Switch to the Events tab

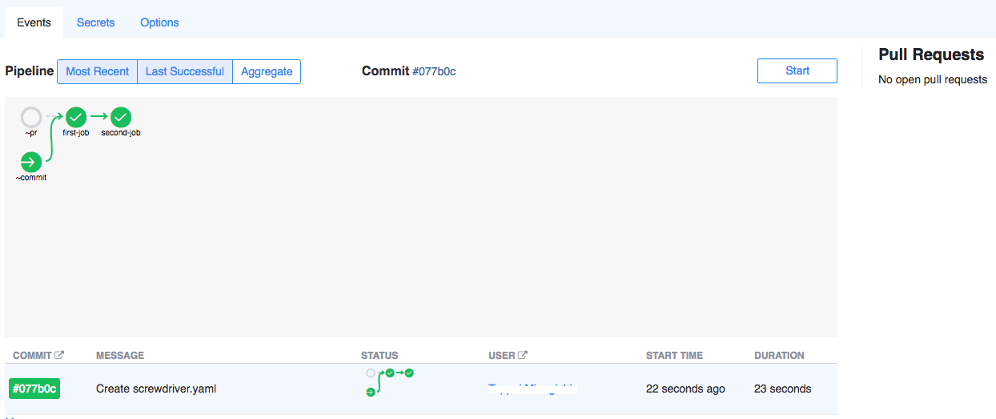(x=34, y=22)
